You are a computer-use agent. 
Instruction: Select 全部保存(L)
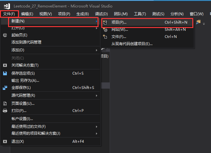50,88
